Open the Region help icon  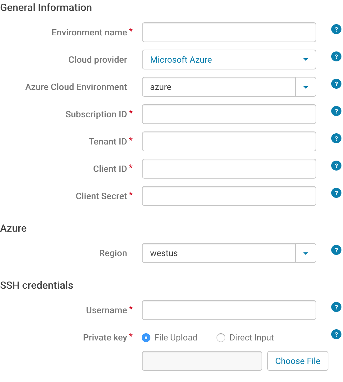(x=336, y=250)
